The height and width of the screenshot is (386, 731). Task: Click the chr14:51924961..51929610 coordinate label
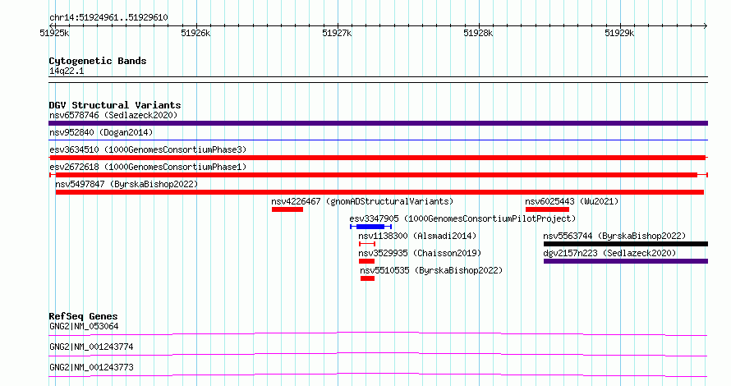click(x=108, y=18)
